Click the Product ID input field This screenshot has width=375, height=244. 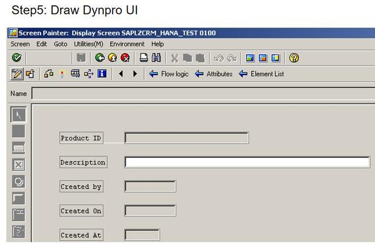click(186, 138)
